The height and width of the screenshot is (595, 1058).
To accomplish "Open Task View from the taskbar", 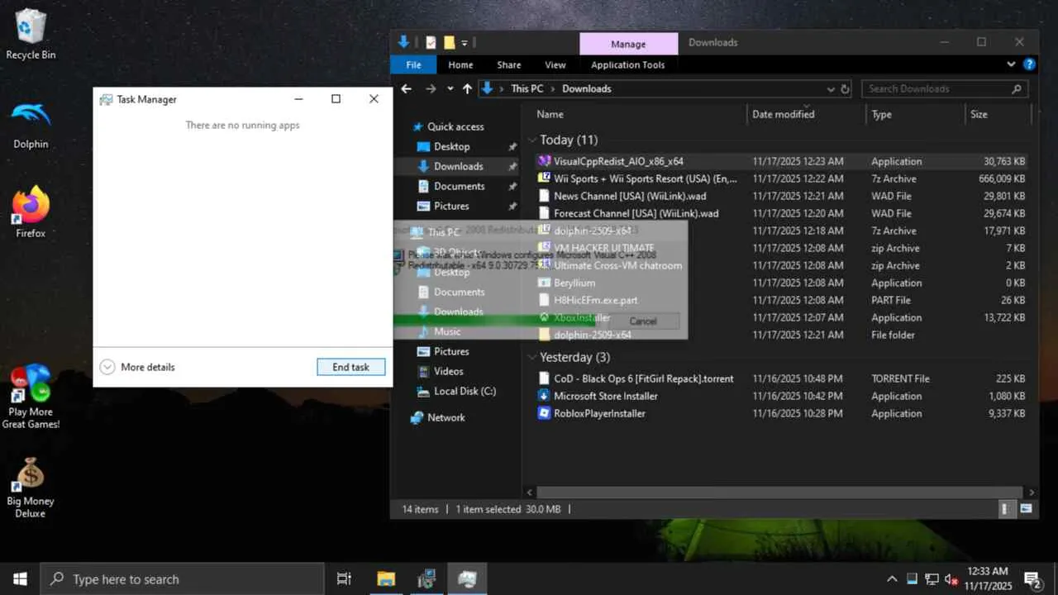I will point(344,579).
